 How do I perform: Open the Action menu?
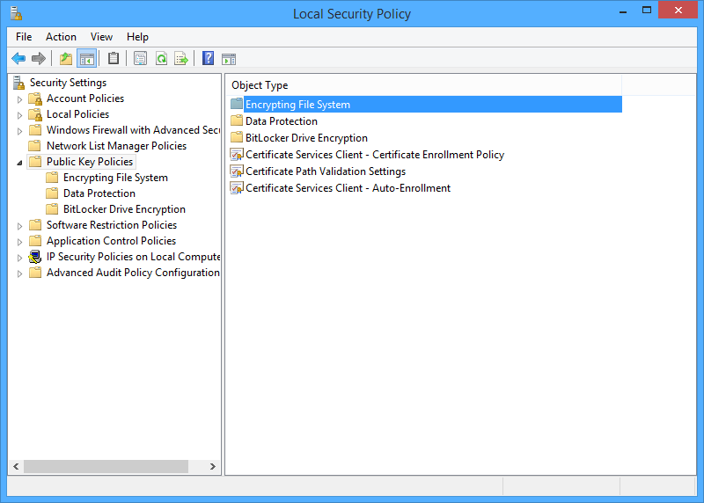[x=61, y=37]
